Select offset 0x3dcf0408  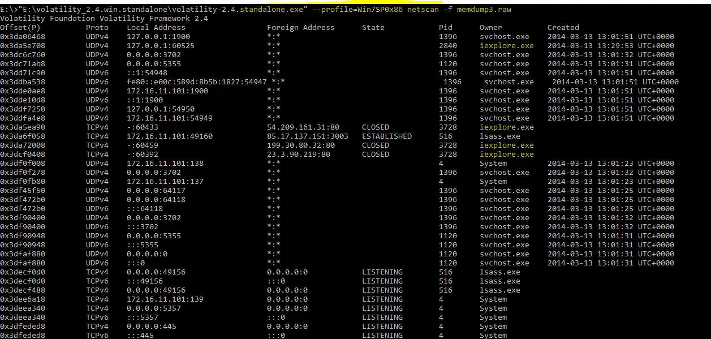(x=23, y=154)
